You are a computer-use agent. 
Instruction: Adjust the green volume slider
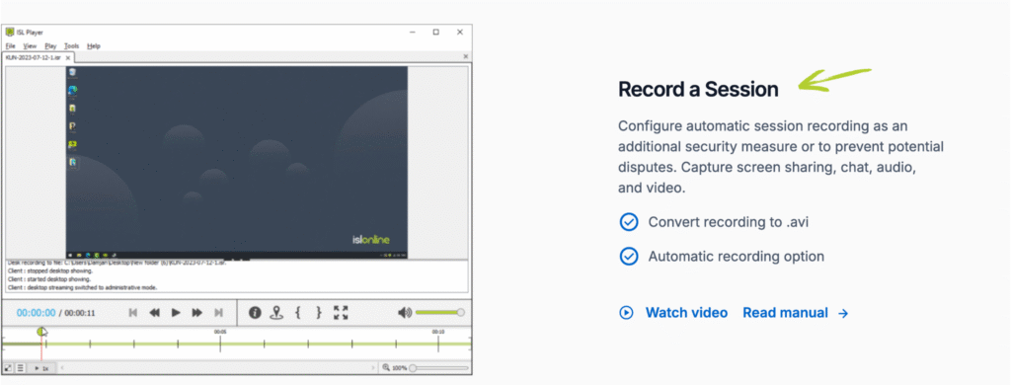tap(439, 313)
